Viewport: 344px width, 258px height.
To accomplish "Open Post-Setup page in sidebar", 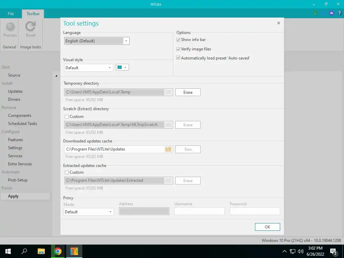I will [x=18, y=180].
